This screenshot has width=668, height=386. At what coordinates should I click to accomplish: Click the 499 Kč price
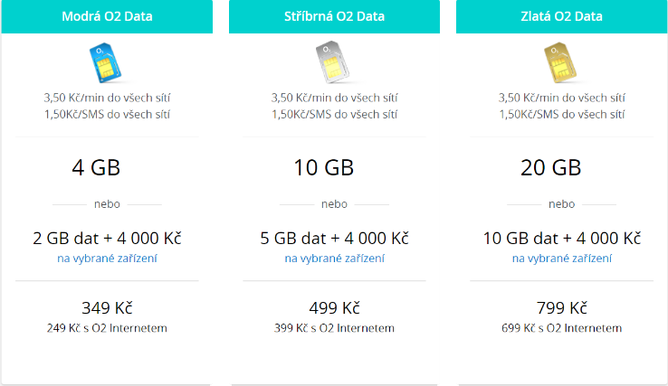pyautogui.click(x=334, y=307)
